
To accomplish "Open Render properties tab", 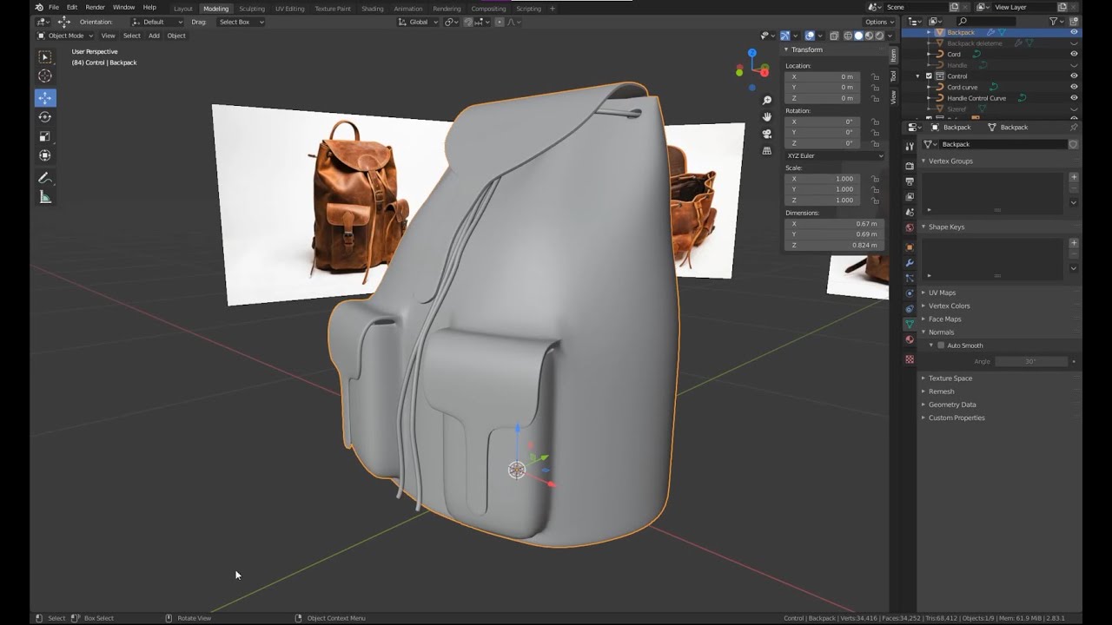I will click(x=910, y=166).
